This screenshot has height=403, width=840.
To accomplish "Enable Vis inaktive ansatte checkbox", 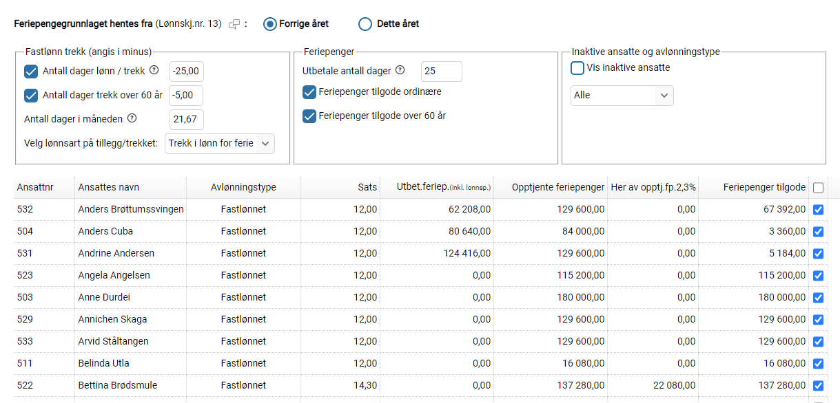I will pyautogui.click(x=577, y=68).
